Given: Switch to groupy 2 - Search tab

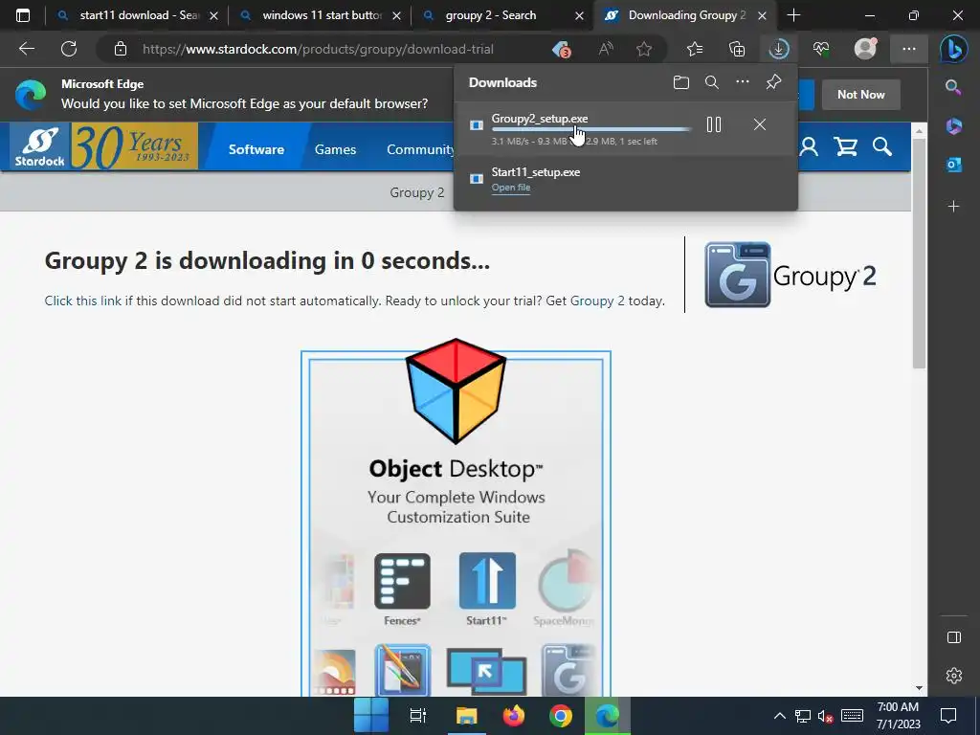Looking at the screenshot, I should [491, 15].
